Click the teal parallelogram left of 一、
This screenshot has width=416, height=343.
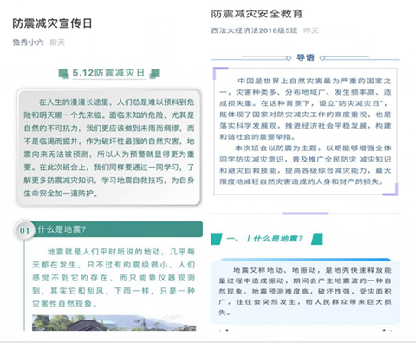(217, 239)
